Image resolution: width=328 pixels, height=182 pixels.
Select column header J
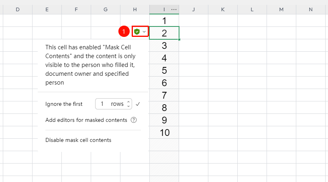pos(194,9)
